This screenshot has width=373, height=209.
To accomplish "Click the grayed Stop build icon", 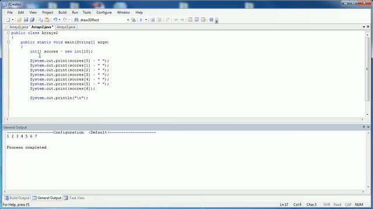I will coord(159,20).
